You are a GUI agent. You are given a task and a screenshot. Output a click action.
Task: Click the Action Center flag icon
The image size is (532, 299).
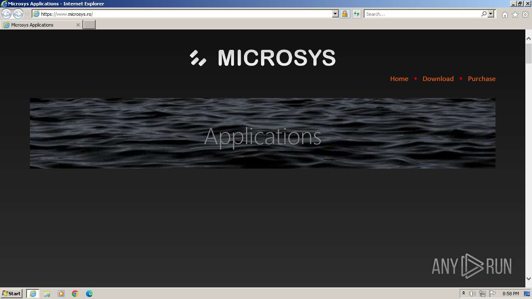point(493,294)
